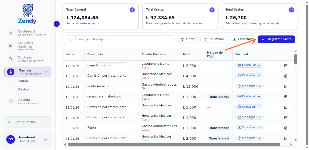Select Gastos in the Finanzas submenu
This screenshot has width=309, height=150.
(23, 89)
